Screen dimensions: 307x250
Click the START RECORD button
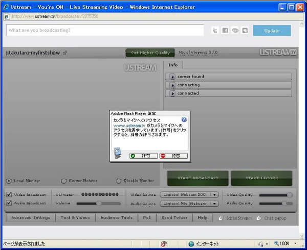tap(262, 179)
